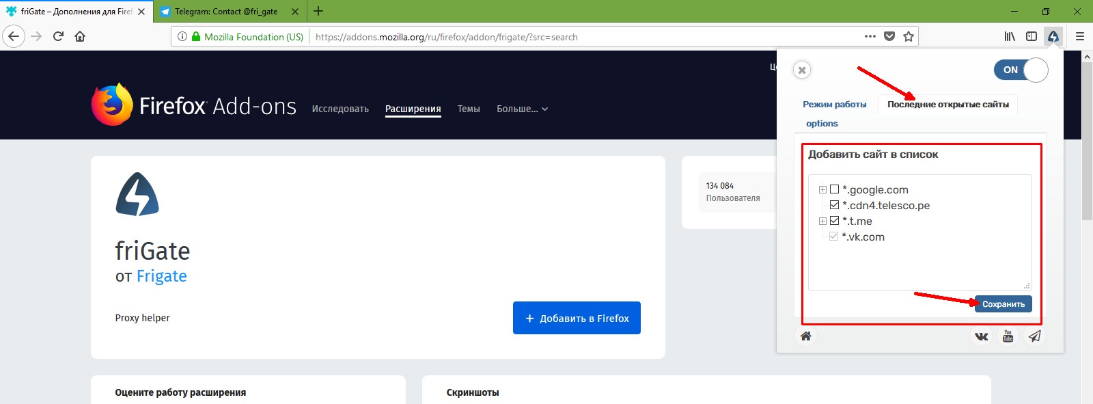The height and width of the screenshot is (404, 1093).
Task: Close the Telegram Contact tab
Action: click(294, 12)
